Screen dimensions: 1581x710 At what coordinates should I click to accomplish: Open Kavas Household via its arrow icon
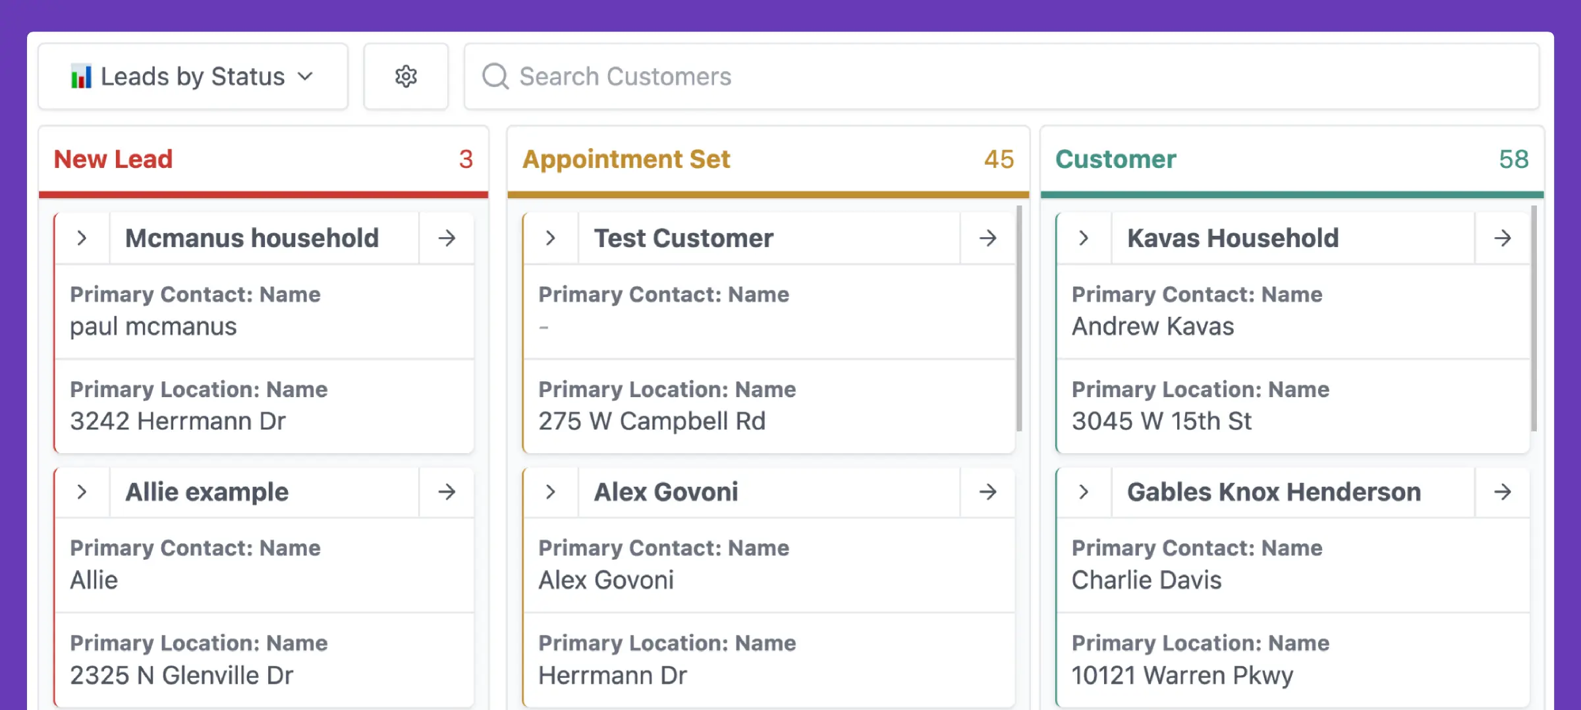(x=1503, y=238)
